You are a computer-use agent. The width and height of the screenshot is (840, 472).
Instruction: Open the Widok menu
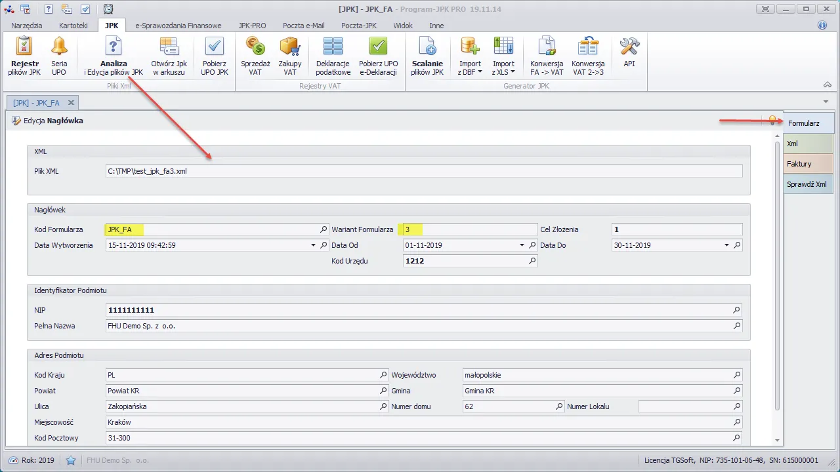click(402, 26)
